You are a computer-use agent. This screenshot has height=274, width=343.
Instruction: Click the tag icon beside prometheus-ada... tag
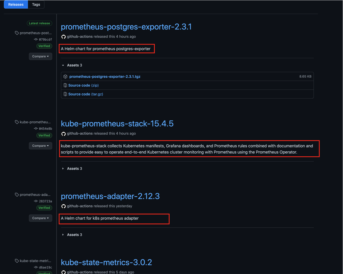(x=17, y=195)
